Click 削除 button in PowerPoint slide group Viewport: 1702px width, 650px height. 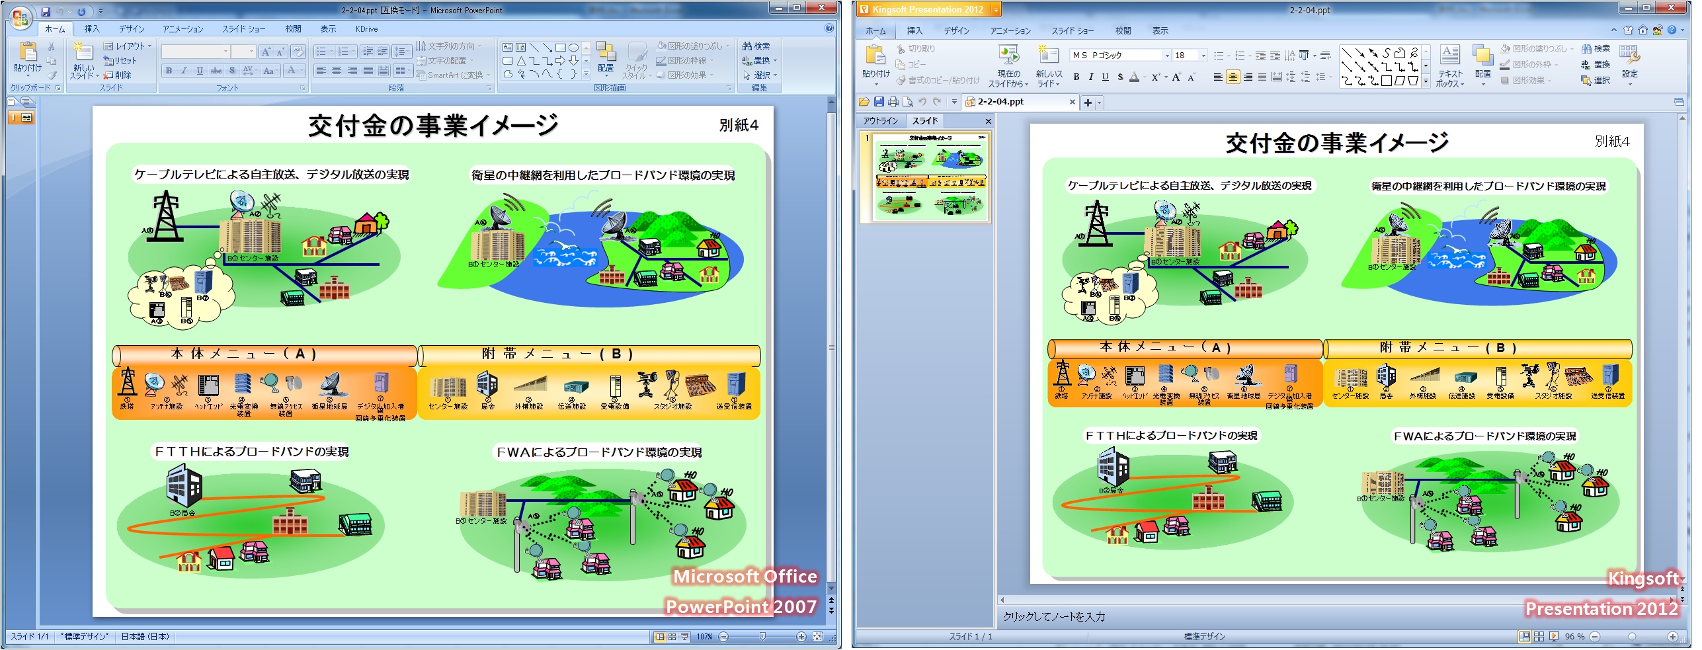click(118, 75)
